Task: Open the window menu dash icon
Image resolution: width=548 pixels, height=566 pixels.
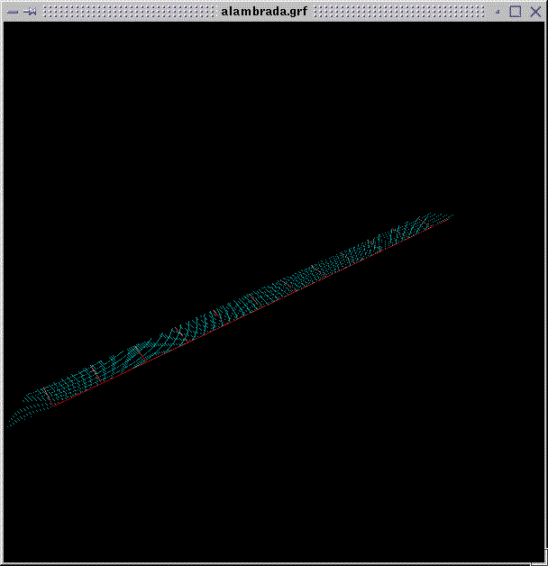Action: 13,12
